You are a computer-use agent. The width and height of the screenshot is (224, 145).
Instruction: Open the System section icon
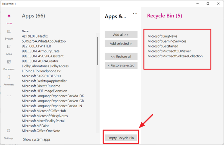pos(9,31)
